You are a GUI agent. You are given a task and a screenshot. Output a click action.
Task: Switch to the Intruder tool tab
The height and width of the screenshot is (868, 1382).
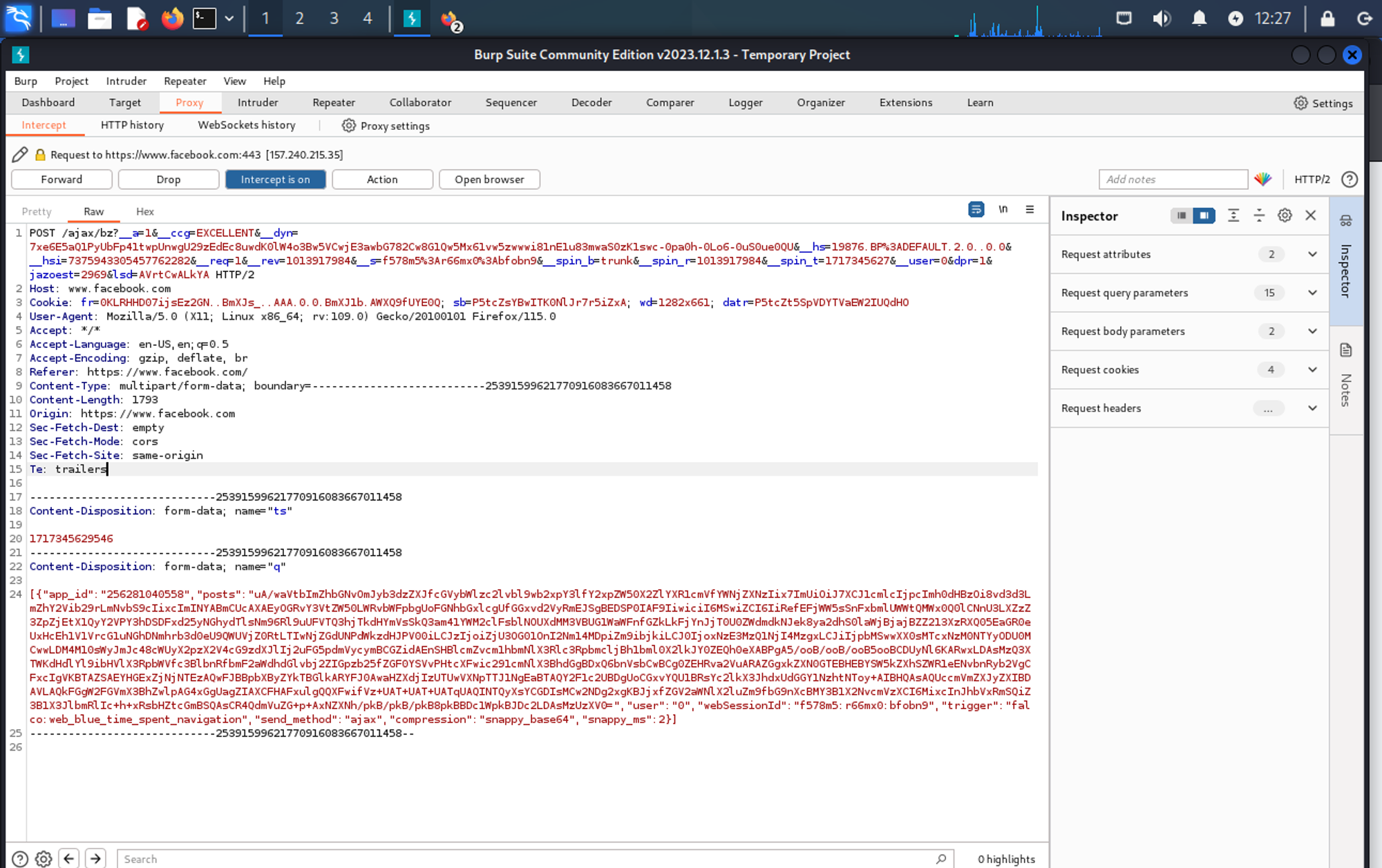(258, 102)
